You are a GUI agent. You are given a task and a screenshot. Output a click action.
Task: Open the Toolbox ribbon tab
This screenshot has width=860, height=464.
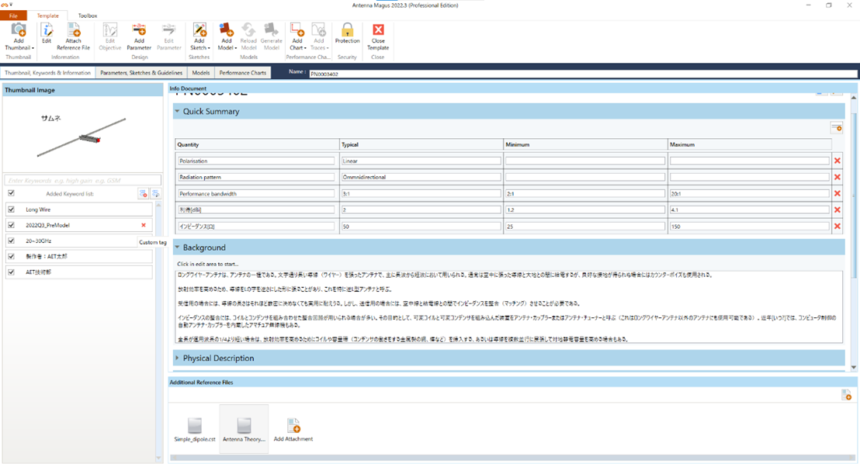[x=88, y=15]
